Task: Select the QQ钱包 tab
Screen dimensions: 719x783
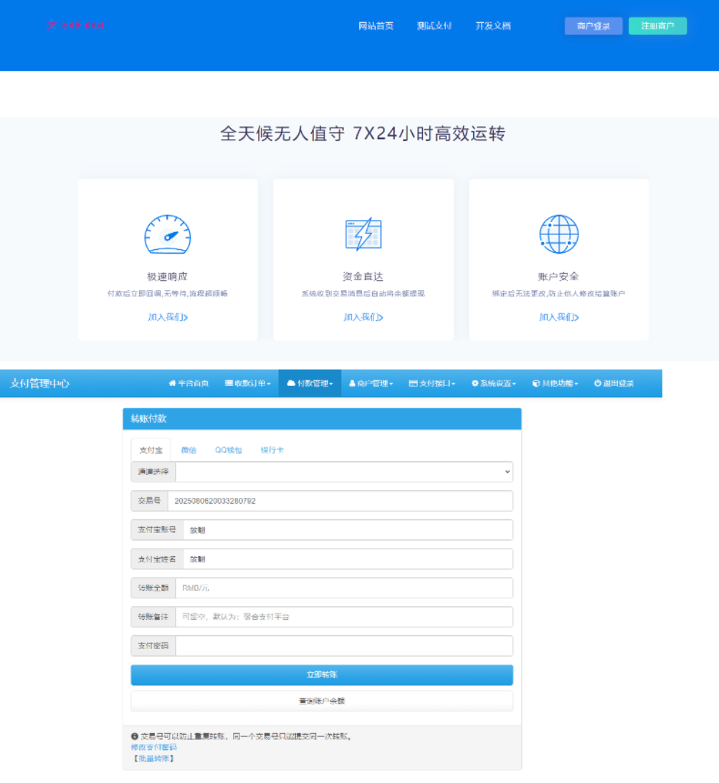Action: 228,450
